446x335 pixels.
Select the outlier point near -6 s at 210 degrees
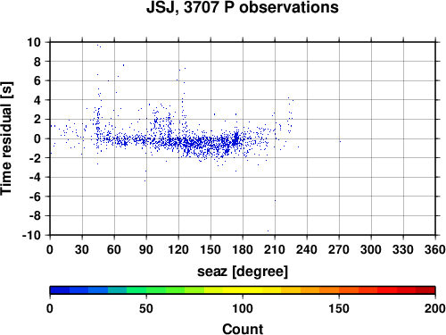[x=275, y=201]
